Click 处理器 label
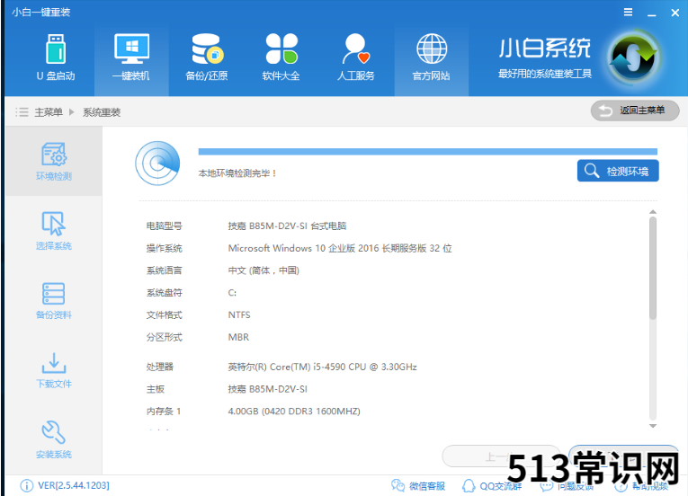688x496 pixels. [x=160, y=367]
